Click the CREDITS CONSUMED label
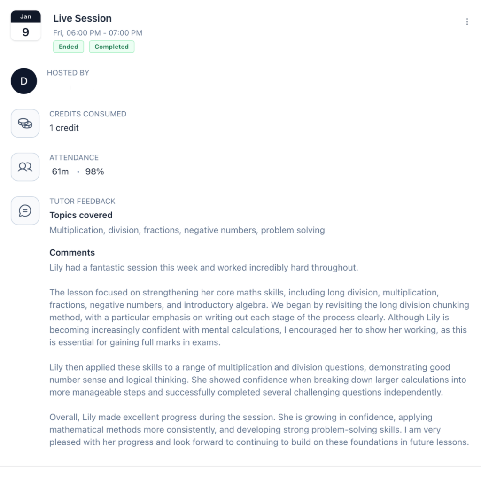The width and height of the screenshot is (481, 481). (x=88, y=114)
